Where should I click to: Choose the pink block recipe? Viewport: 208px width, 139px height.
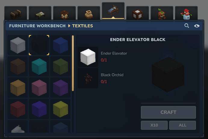[39, 88]
